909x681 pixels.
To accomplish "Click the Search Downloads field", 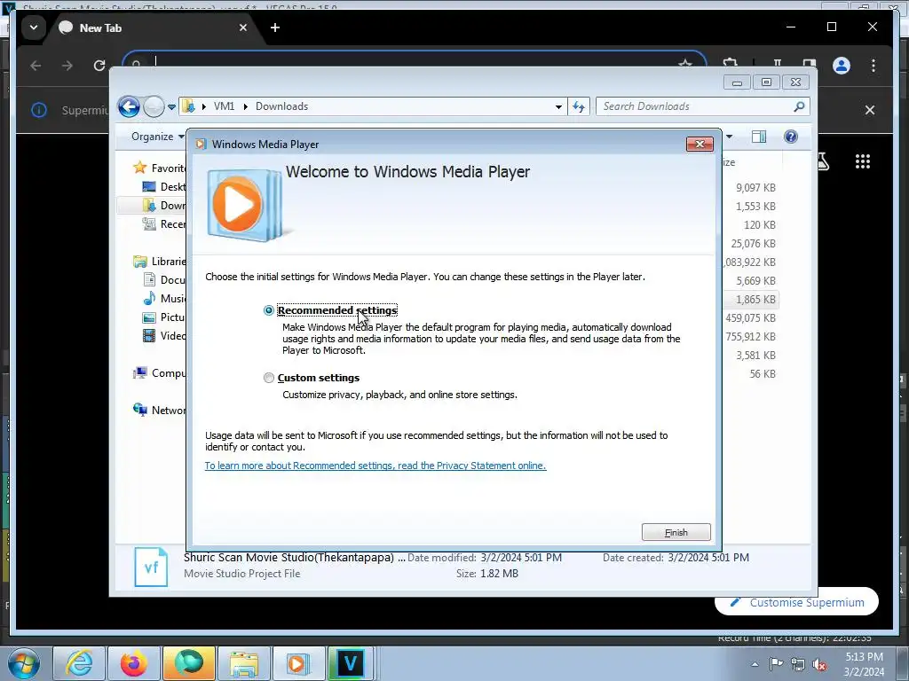I will (694, 106).
